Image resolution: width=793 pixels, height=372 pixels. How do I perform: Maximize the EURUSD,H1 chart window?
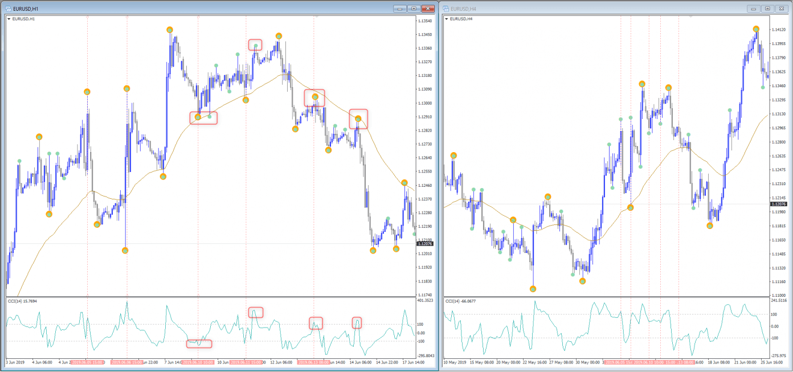[414, 9]
